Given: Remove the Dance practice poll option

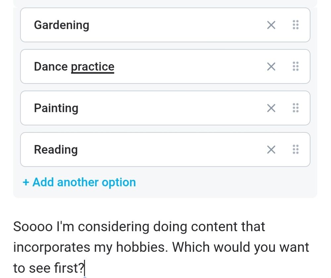Looking at the screenshot, I should [271, 66].
